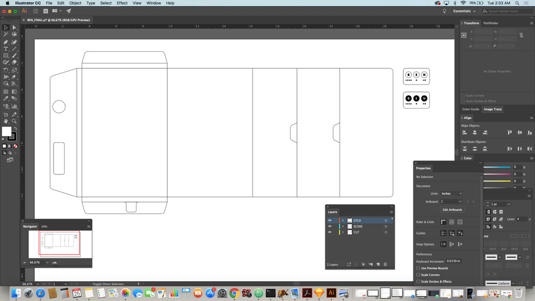
Task: Open Navigator zoom percentage dropdown
Action: (48, 263)
